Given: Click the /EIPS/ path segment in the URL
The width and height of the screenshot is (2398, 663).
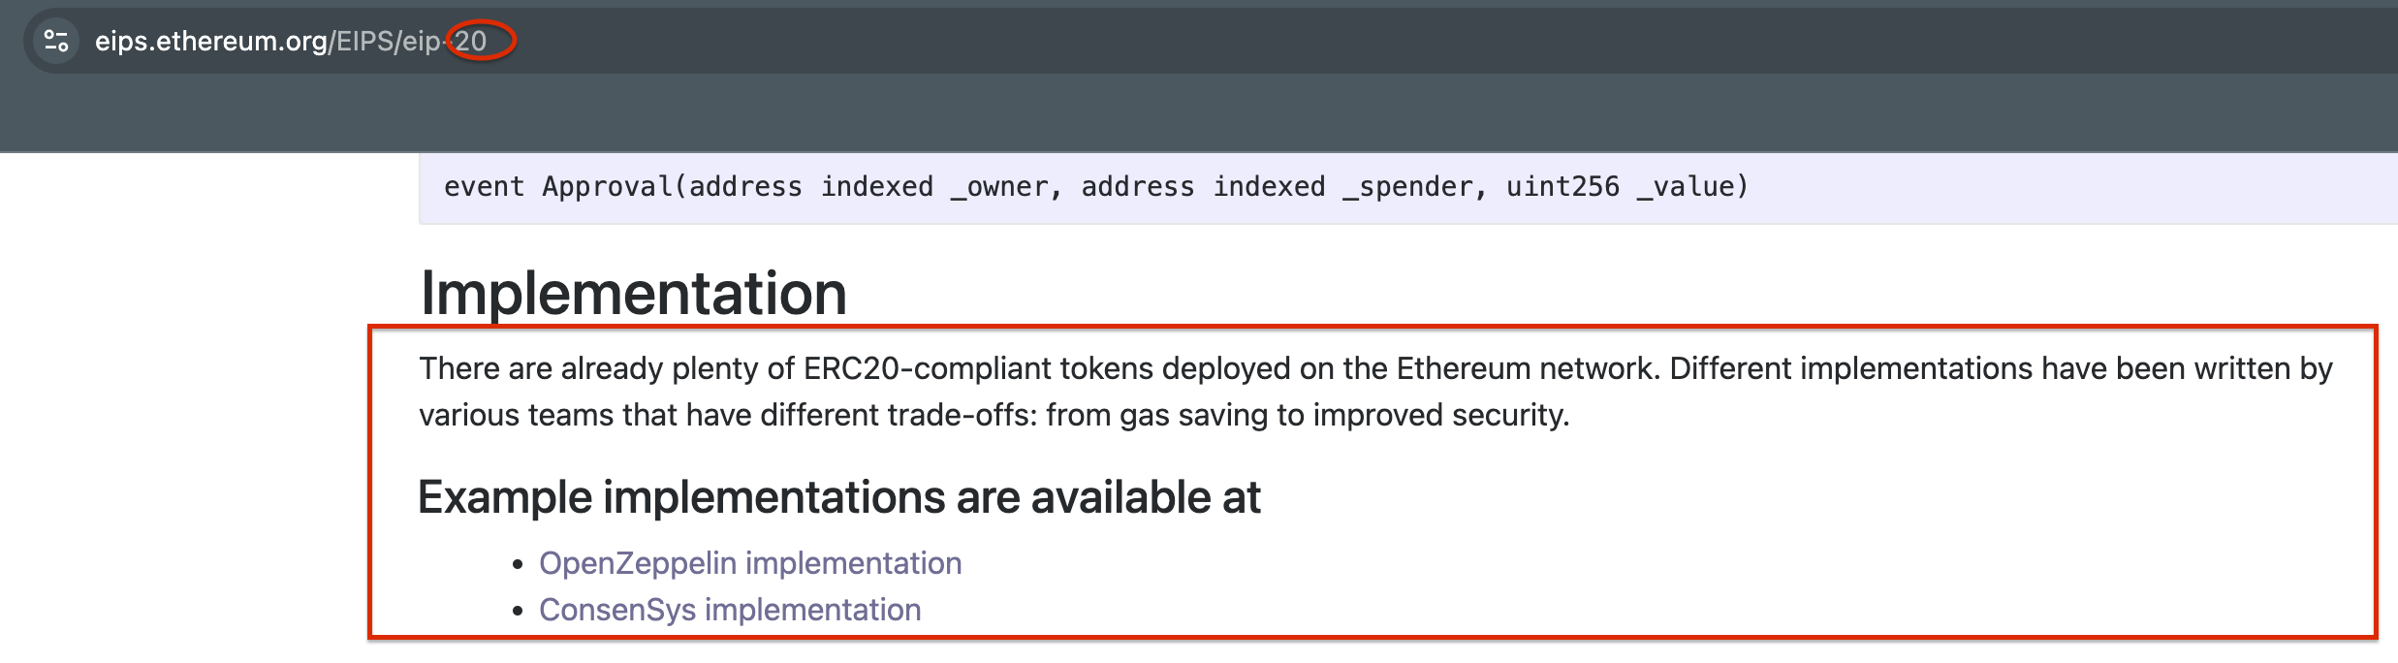Looking at the screenshot, I should pos(365,41).
